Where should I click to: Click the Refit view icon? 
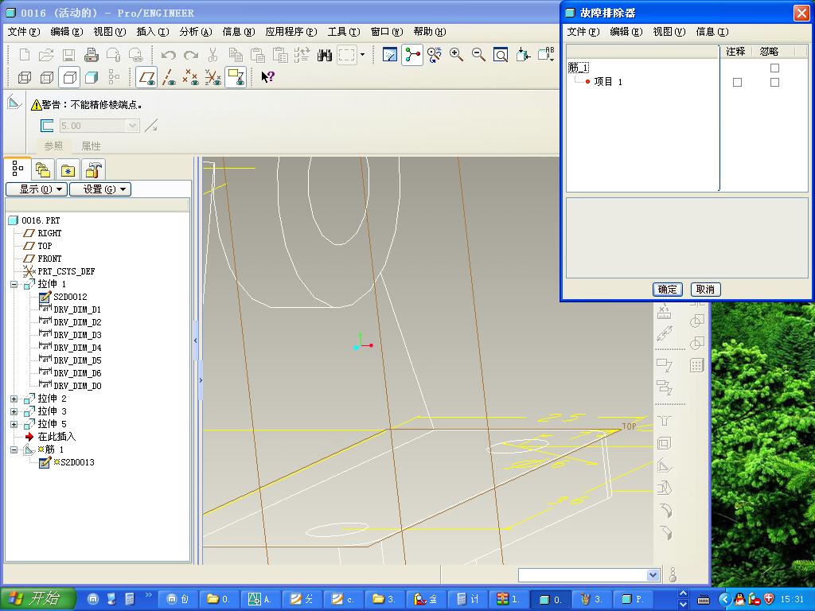click(500, 55)
